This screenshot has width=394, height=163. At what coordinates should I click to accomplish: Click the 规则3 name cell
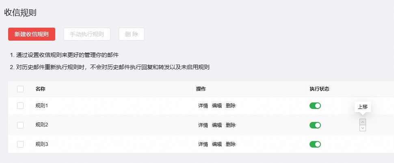click(42, 144)
